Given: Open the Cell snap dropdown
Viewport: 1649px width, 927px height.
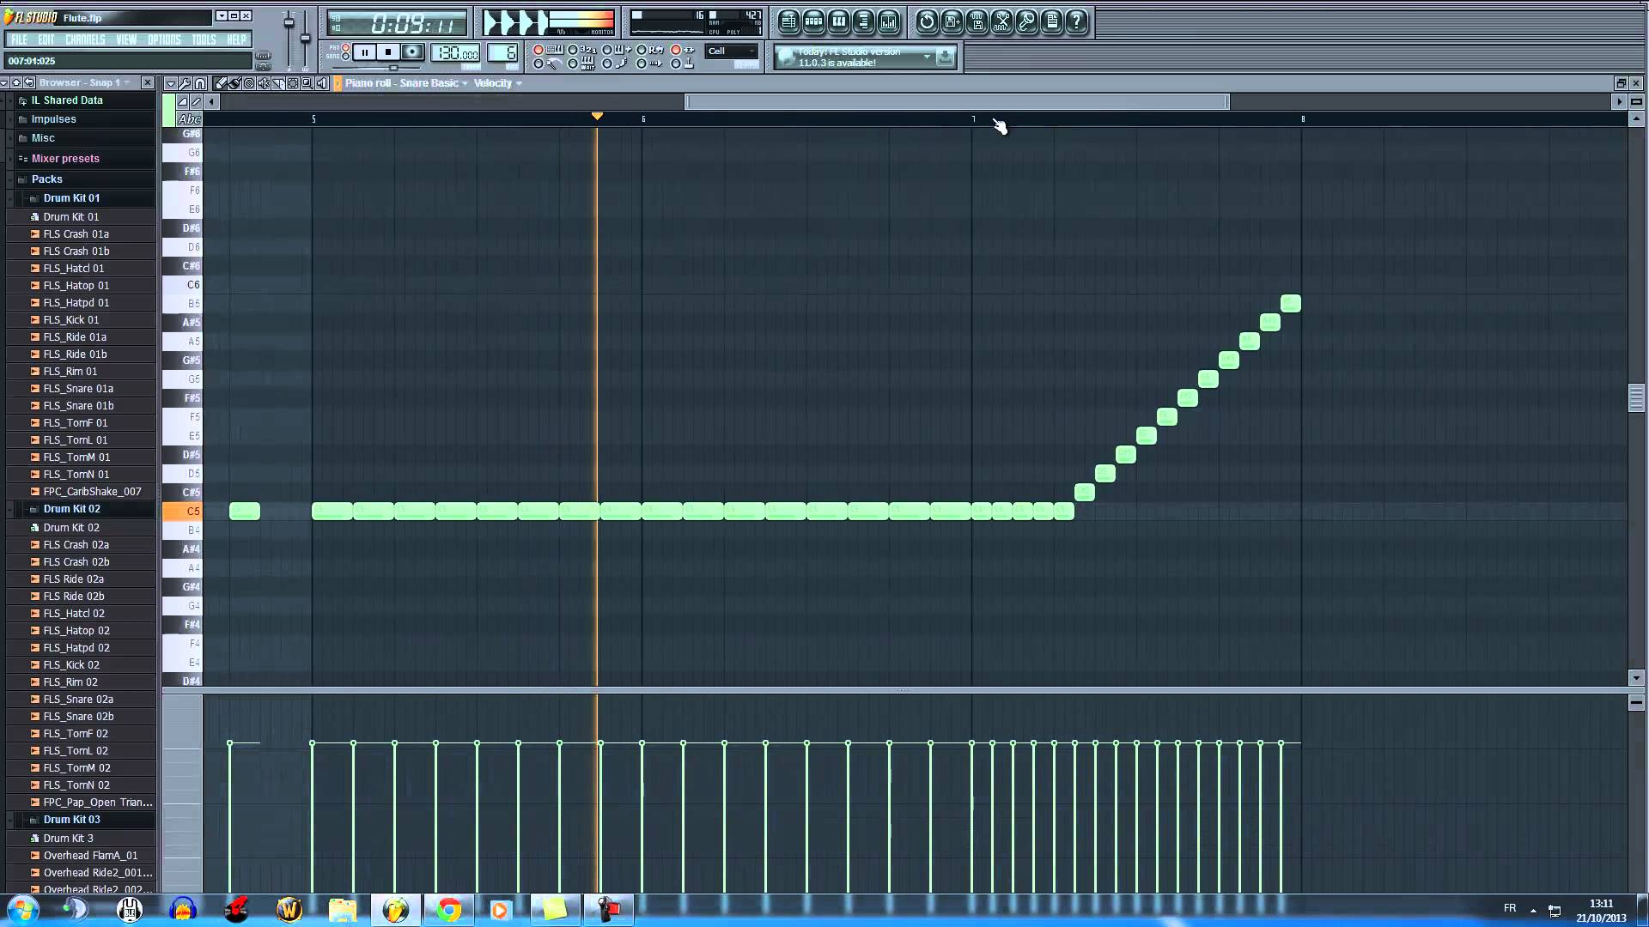Looking at the screenshot, I should coord(731,51).
